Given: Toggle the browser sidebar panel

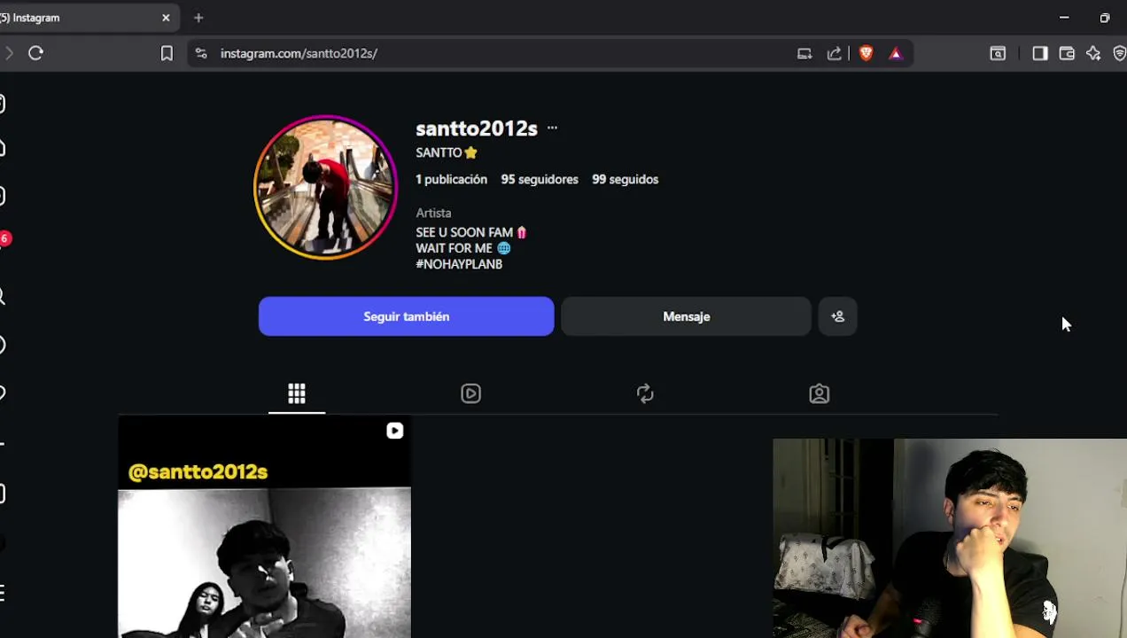Looking at the screenshot, I should [x=1040, y=53].
